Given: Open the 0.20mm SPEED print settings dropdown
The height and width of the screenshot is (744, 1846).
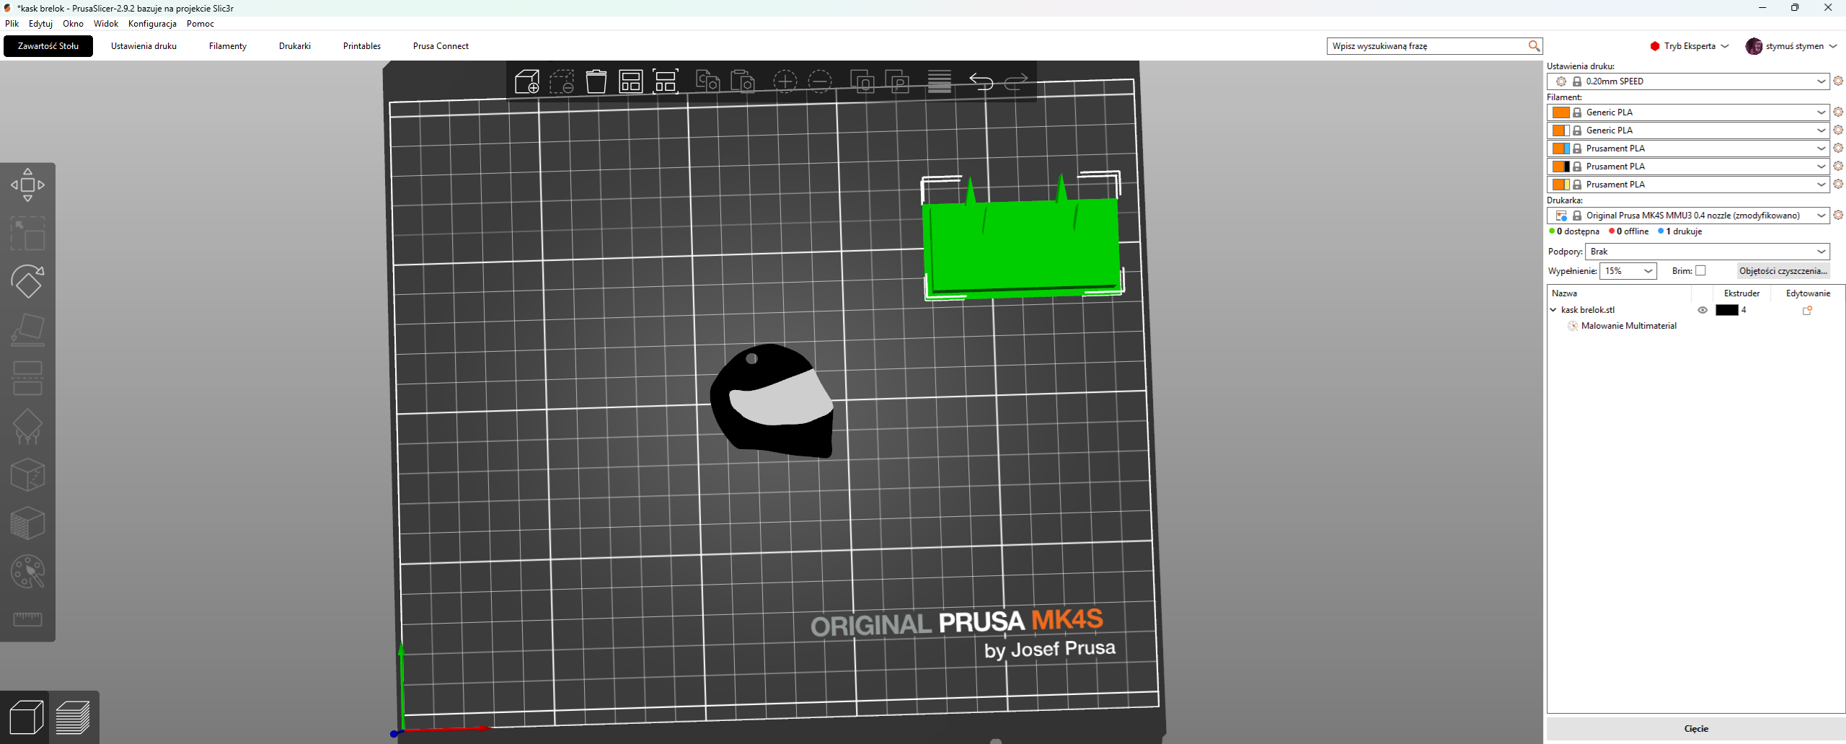Looking at the screenshot, I should tap(1688, 81).
